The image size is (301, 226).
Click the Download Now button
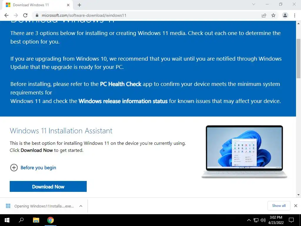48,186
